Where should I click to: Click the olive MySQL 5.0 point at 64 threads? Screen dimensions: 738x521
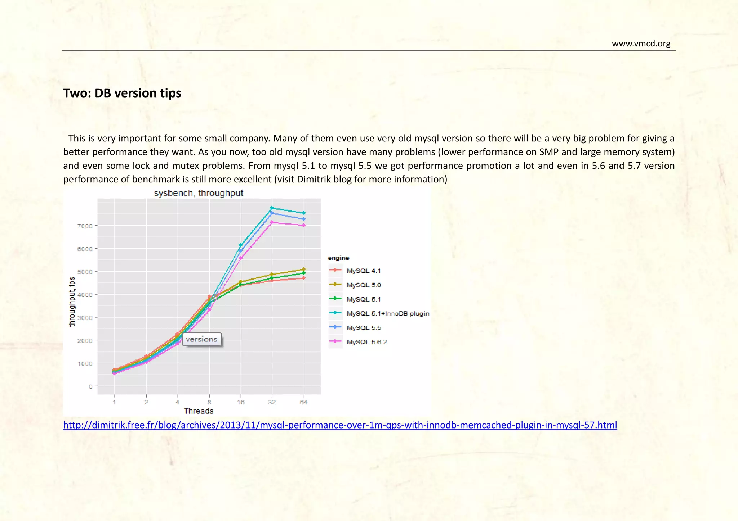click(x=304, y=269)
